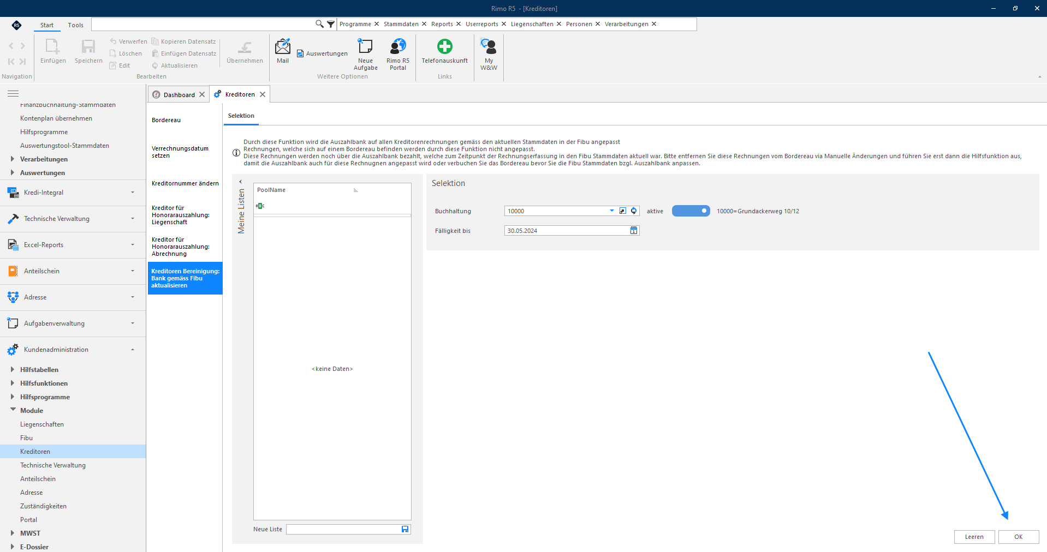Screen dimensions: 1047x552
Task: Click the OK button
Action: 1019,537
